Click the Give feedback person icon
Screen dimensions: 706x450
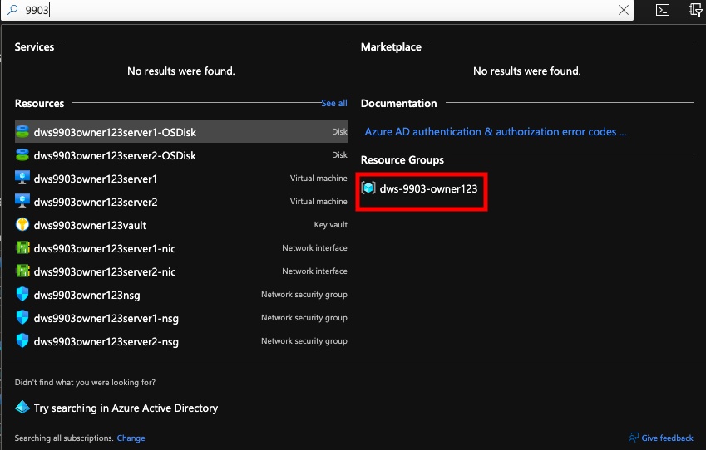click(x=634, y=438)
